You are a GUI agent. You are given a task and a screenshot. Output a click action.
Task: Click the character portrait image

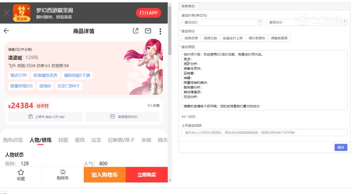click(143, 66)
